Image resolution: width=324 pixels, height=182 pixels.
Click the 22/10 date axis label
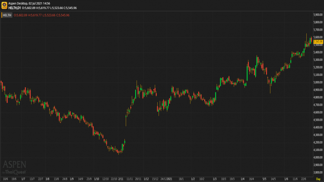coord(114,179)
